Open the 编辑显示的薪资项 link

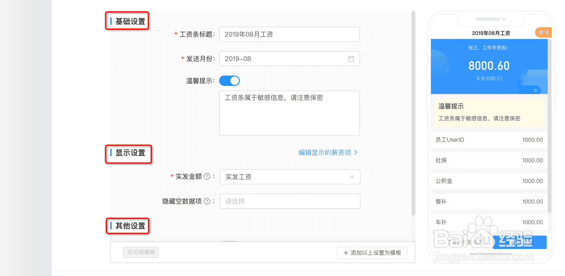pos(324,152)
